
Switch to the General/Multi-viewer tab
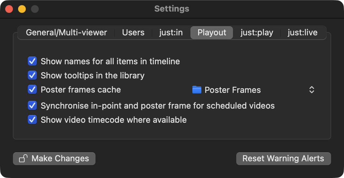coord(66,32)
